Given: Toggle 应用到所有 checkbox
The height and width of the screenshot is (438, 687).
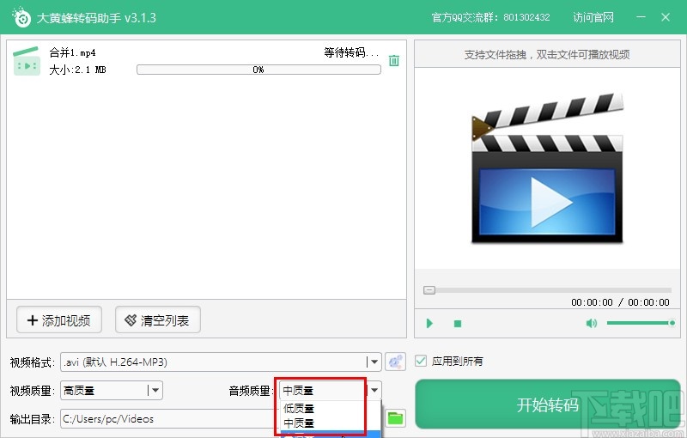Looking at the screenshot, I should (x=421, y=361).
